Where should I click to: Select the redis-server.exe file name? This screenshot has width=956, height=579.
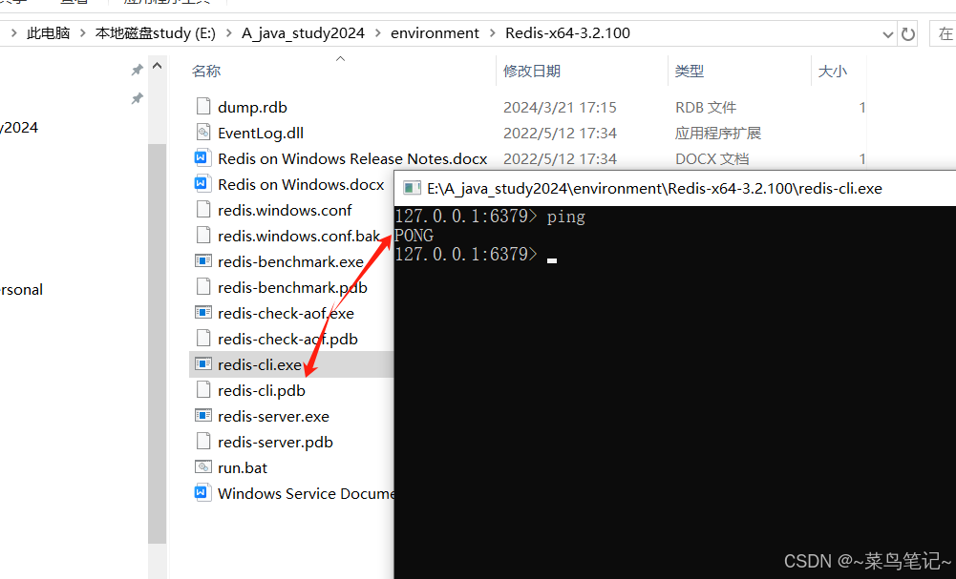click(x=273, y=417)
